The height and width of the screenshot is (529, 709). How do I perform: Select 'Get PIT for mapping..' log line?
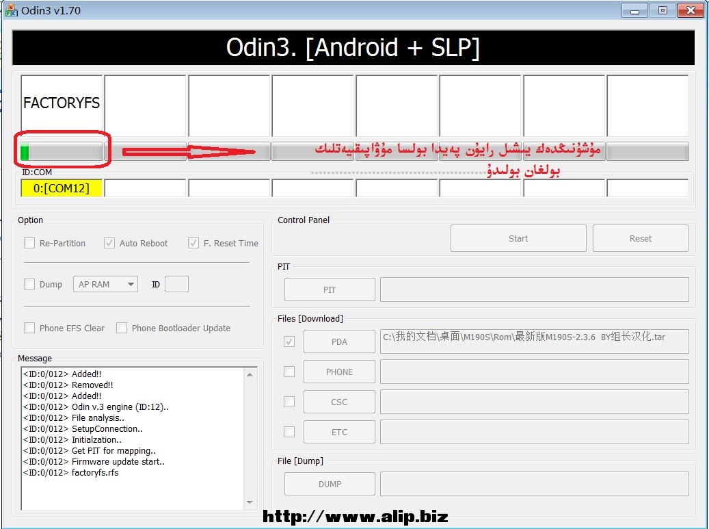pyautogui.click(x=90, y=451)
